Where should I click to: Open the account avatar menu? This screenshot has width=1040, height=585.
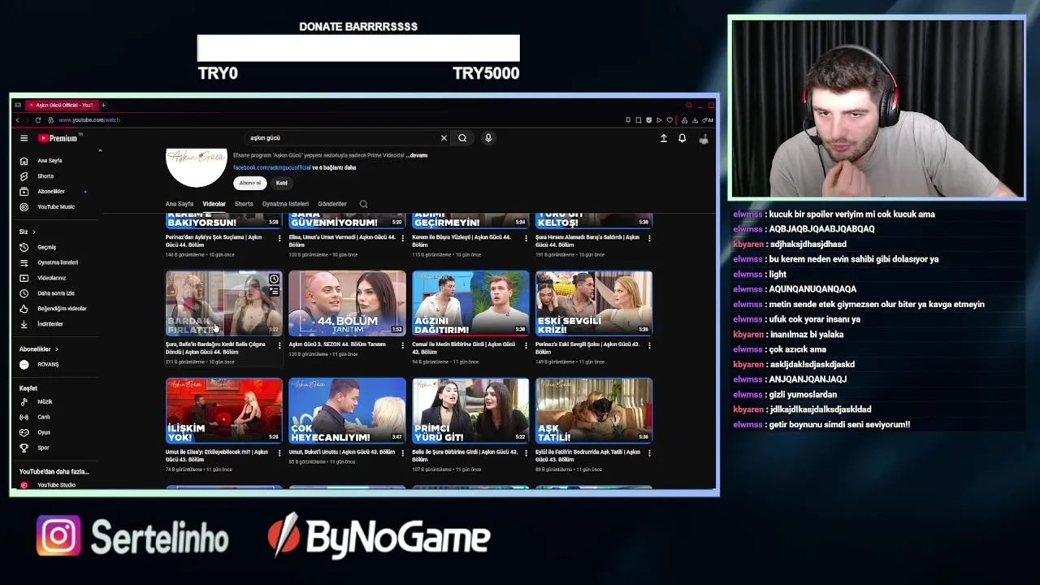click(x=704, y=138)
